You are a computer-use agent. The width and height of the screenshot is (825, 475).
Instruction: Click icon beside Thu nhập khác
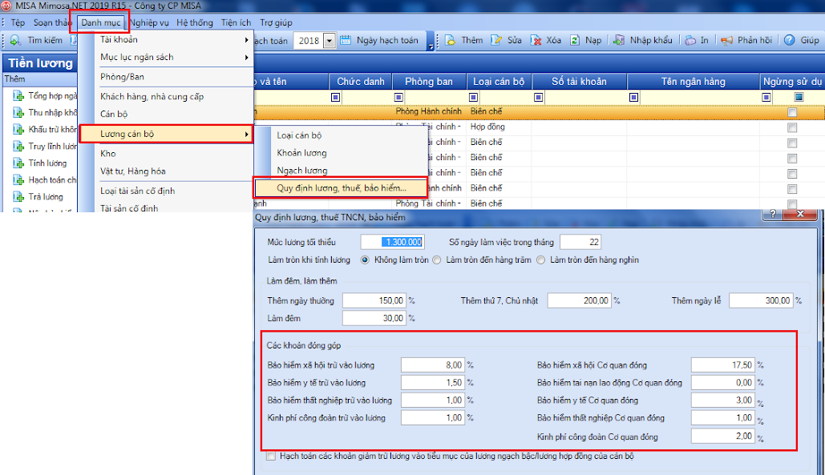(x=18, y=112)
